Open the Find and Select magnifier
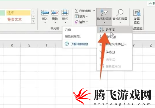The height and width of the screenshot is (108, 155). [120, 13]
